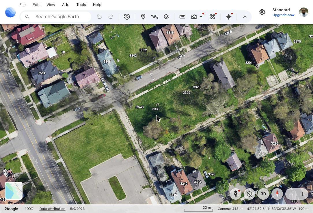The height and width of the screenshot is (213, 313).
Task: Click the 100% loading indicator
Action: tap(29, 209)
